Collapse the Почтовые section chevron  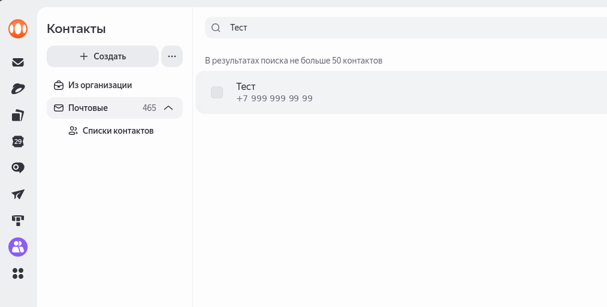168,108
